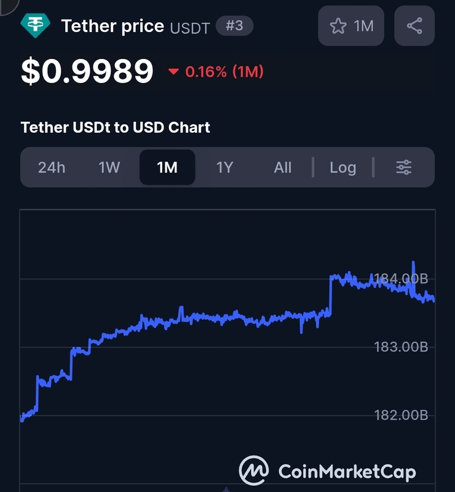Open chart settings sliders icon
This screenshot has height=492, width=455.
[404, 167]
